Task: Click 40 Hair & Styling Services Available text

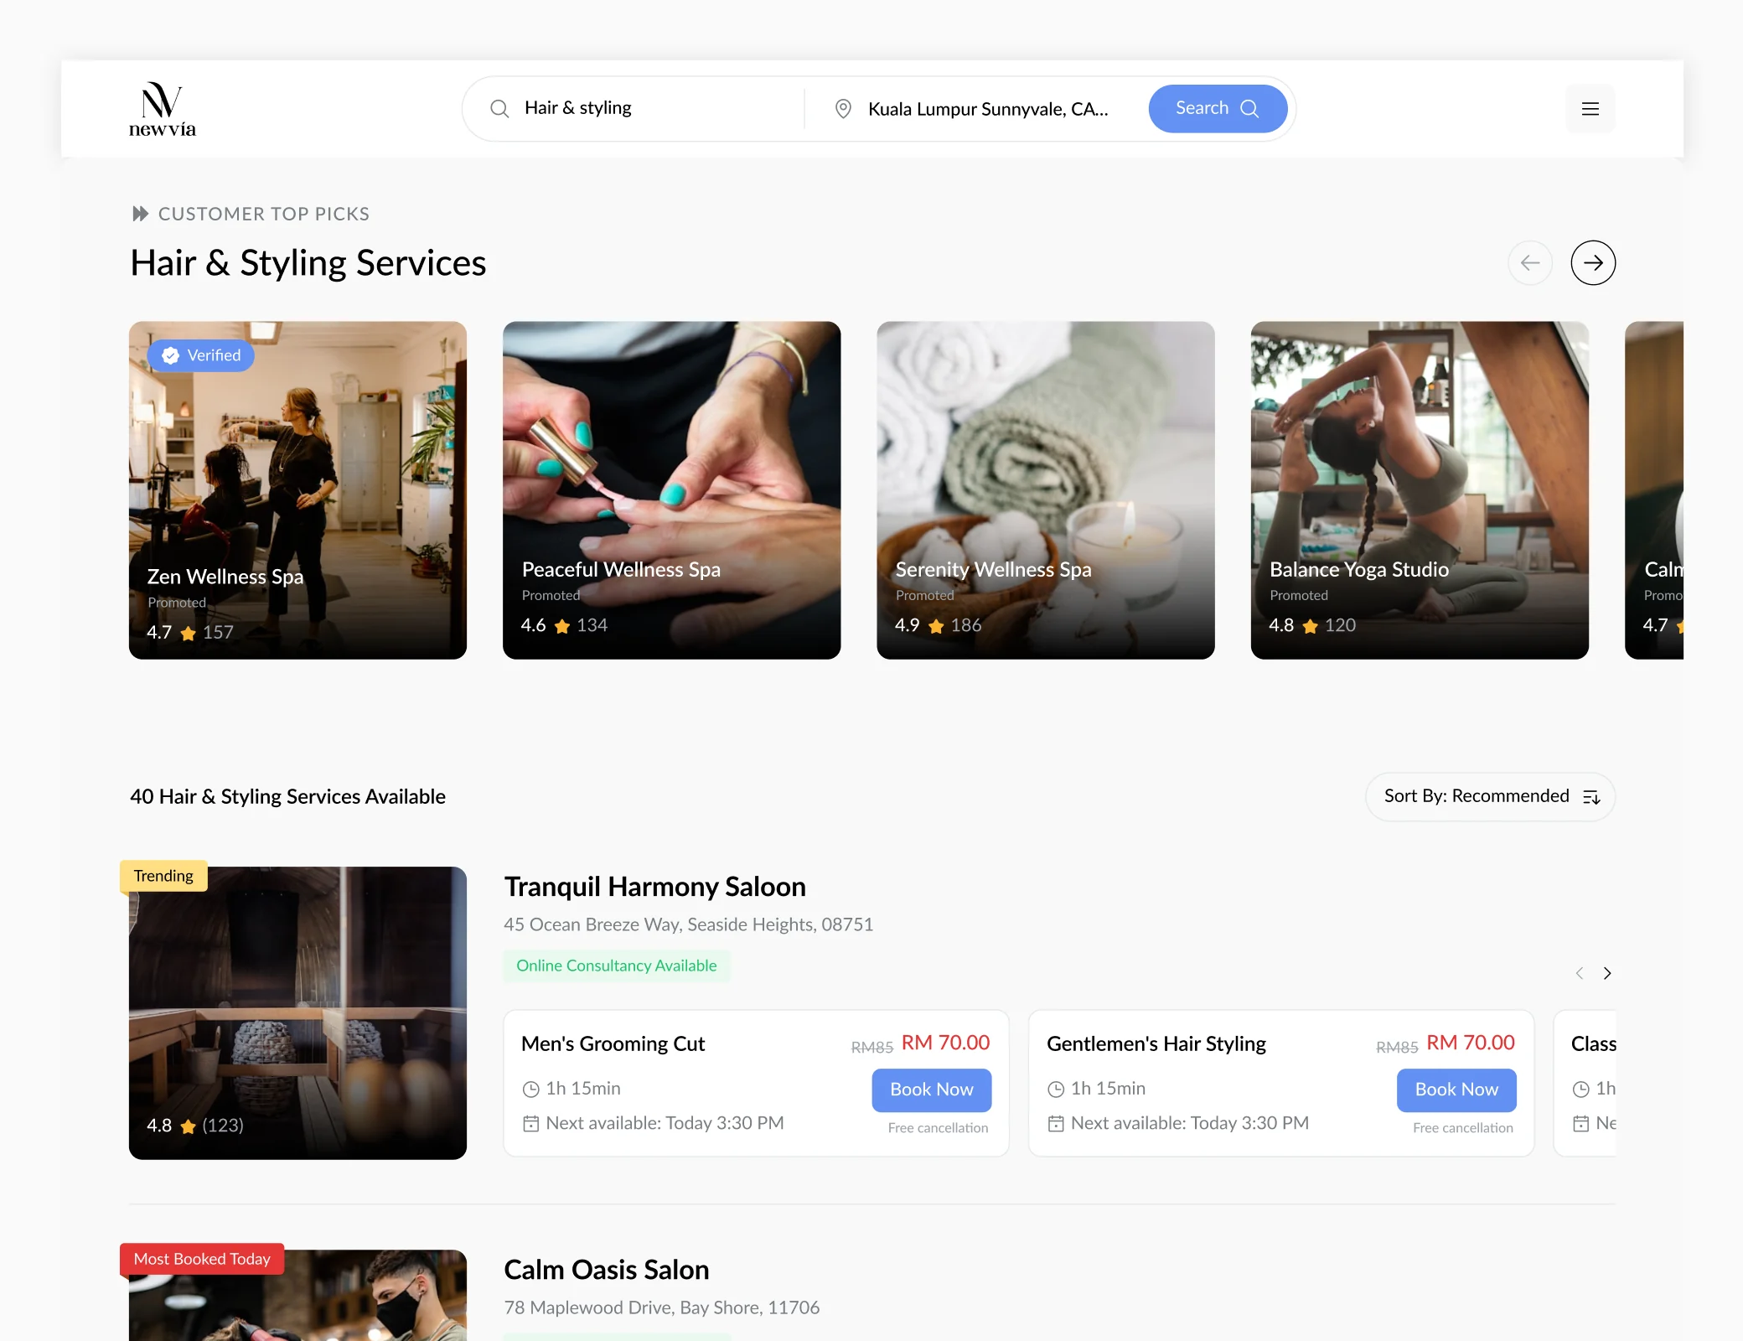Action: [287, 797]
